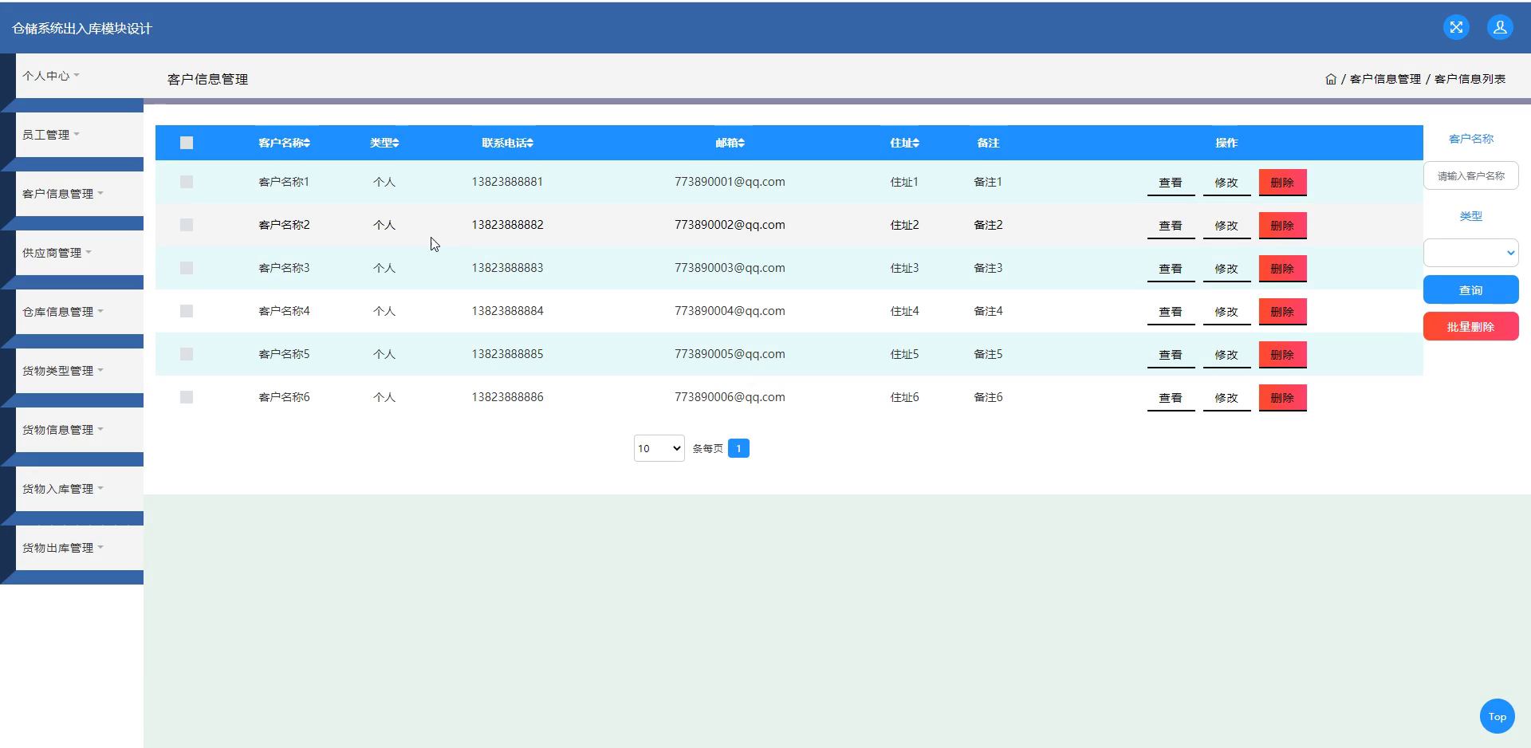The height and width of the screenshot is (748, 1531).
Task: Open the user profile icon
Action: point(1500,27)
